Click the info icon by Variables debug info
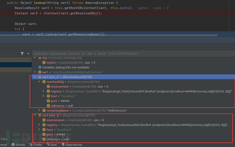Screen dimensions: 235x147 click(40, 68)
